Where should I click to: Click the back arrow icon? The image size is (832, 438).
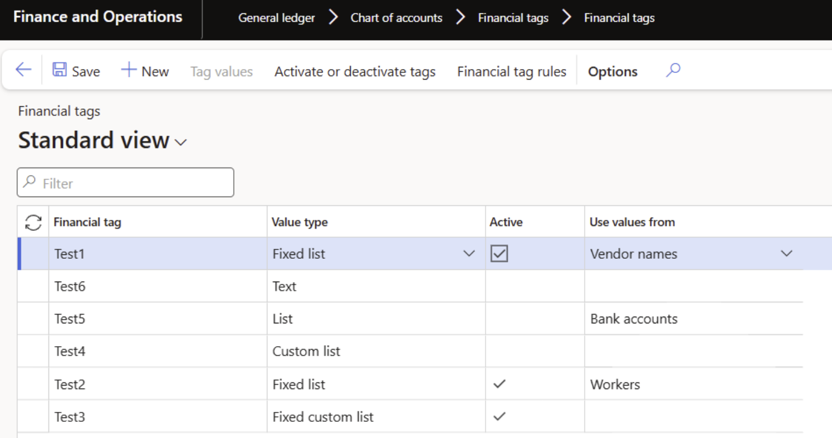click(23, 70)
